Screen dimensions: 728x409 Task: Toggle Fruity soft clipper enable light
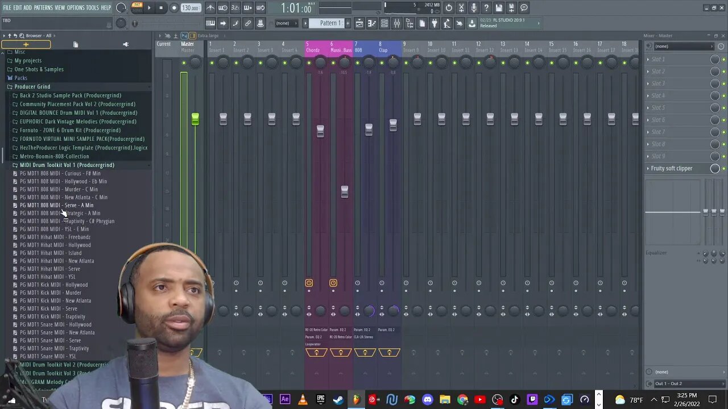coord(723,169)
